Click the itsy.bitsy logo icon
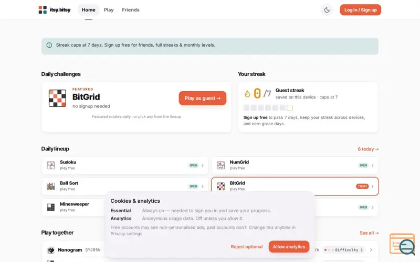The width and height of the screenshot is (420, 262). pos(43,10)
